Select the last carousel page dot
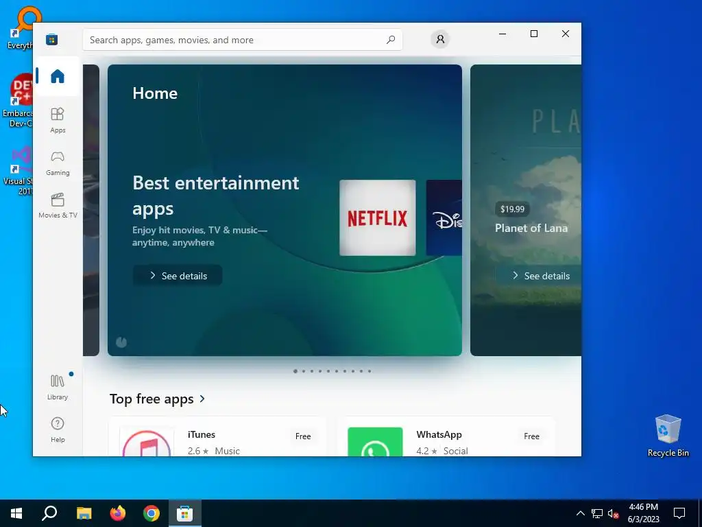The image size is (702, 527). (370, 371)
